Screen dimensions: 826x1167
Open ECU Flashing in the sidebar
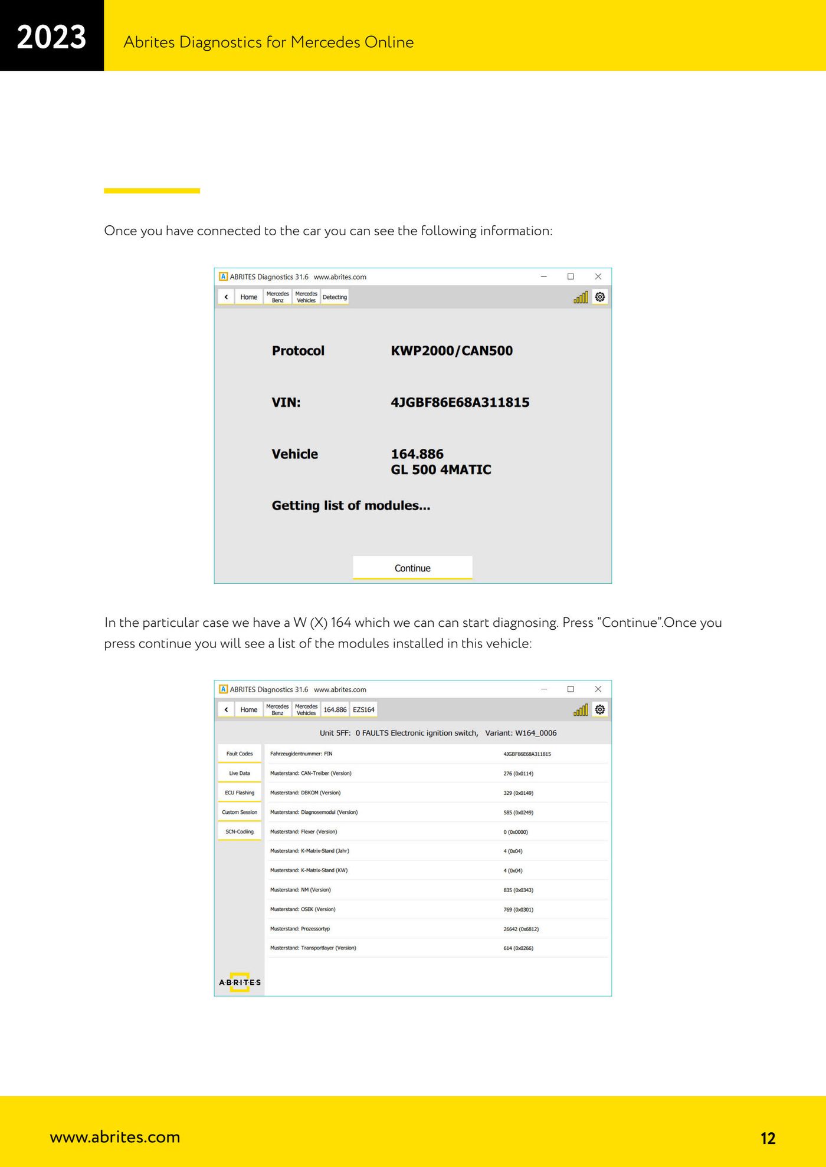click(240, 793)
